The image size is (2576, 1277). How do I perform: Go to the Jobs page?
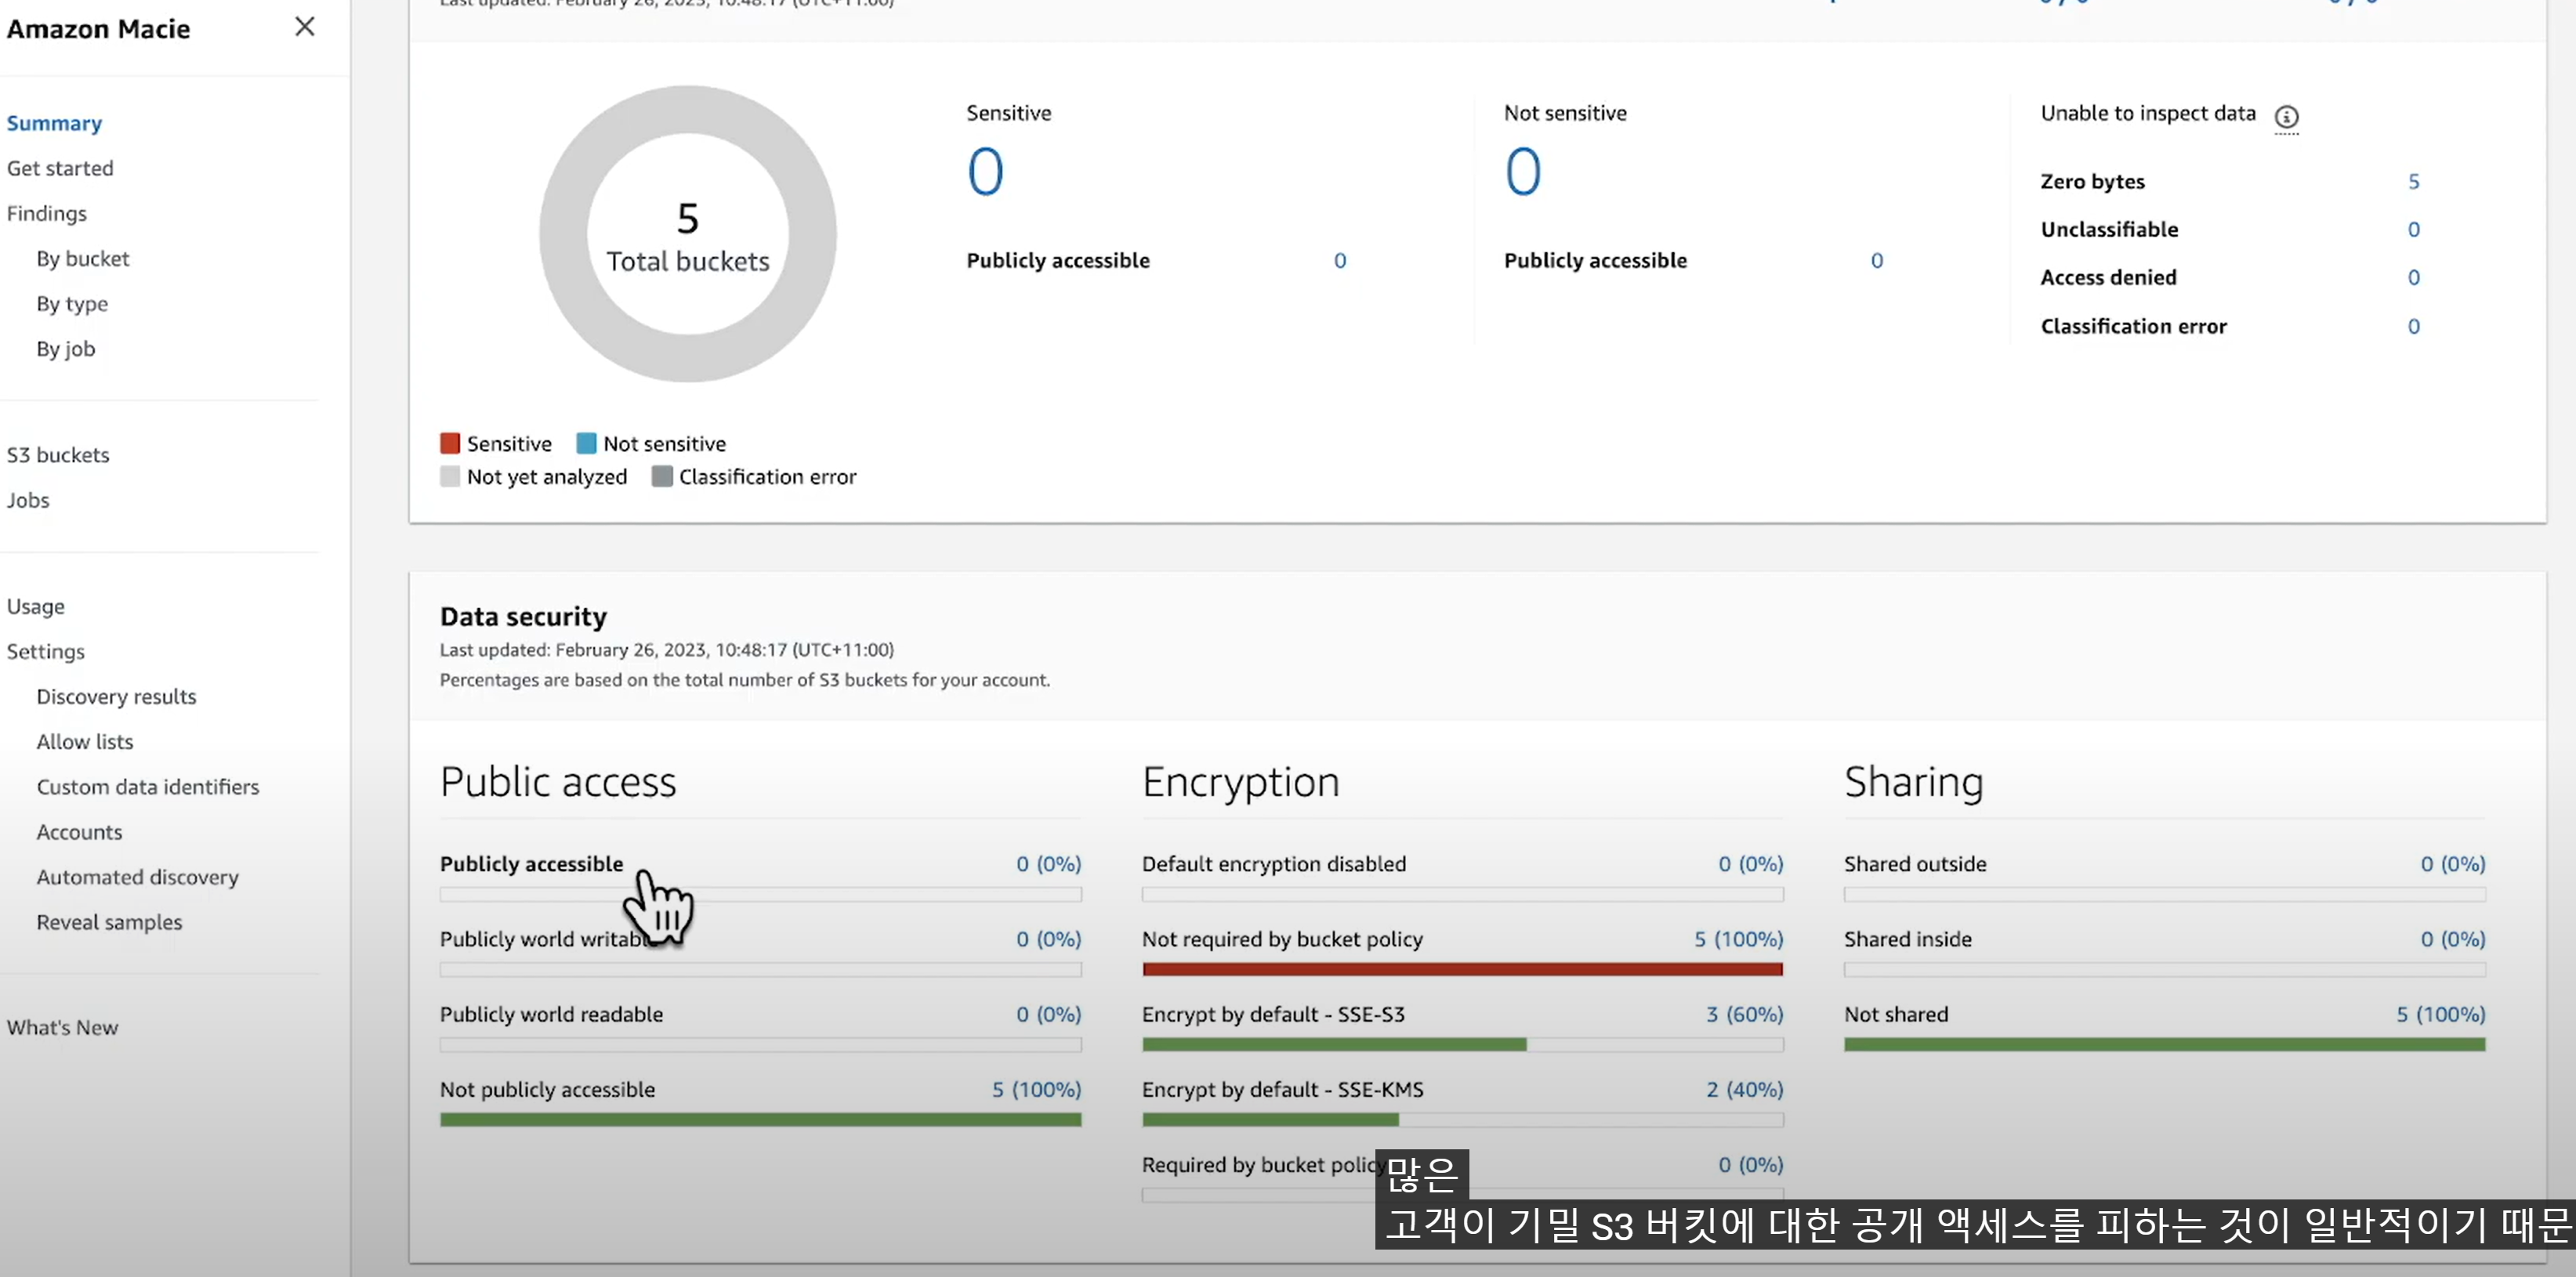pyautogui.click(x=28, y=500)
